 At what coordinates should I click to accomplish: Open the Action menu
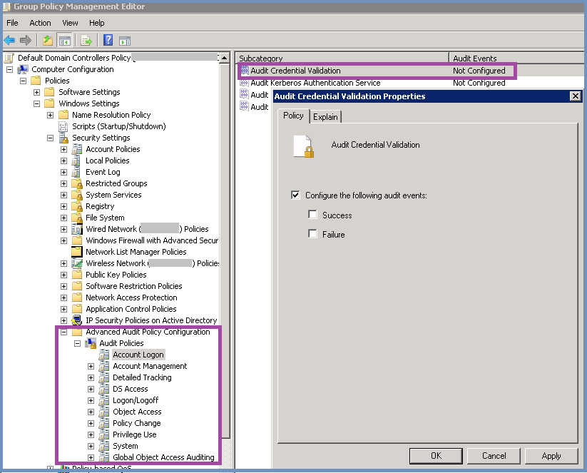pyautogui.click(x=39, y=22)
